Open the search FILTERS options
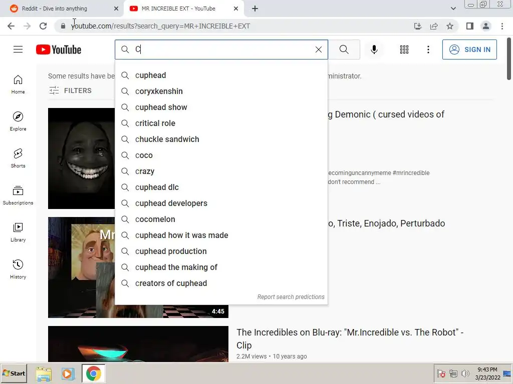The height and width of the screenshot is (384, 513). (70, 90)
